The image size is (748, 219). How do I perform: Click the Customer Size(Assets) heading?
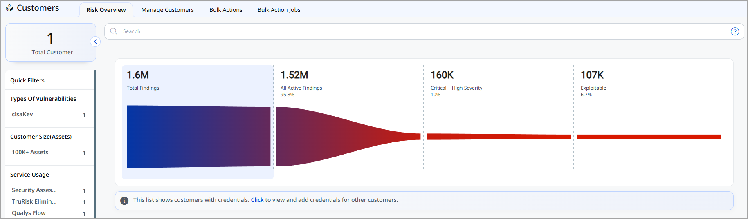pyautogui.click(x=41, y=137)
